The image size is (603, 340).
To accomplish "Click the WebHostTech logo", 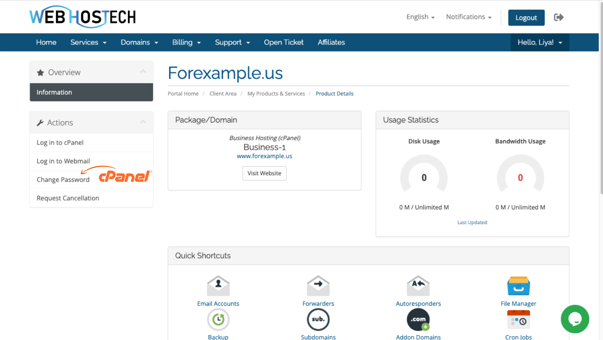I will click(x=83, y=17).
